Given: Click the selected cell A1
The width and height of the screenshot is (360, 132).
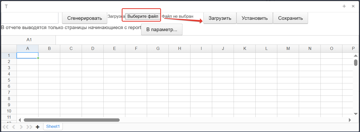Looking at the screenshot, I should 28,55.
